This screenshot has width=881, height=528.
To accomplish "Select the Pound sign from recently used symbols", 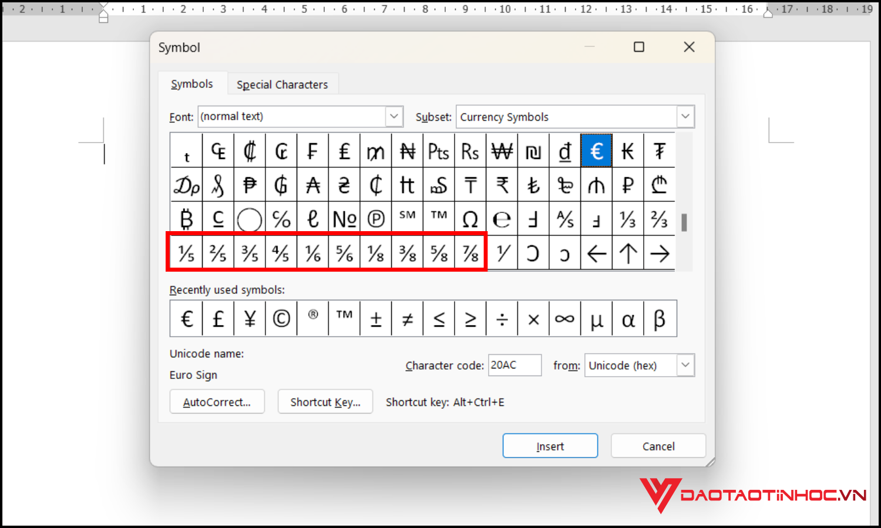I will pyautogui.click(x=218, y=319).
